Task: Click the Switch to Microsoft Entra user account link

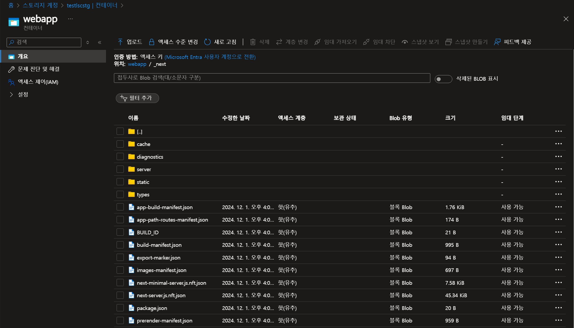Action: coord(210,57)
